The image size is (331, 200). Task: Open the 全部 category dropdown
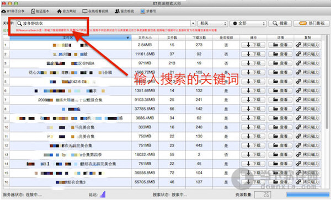coord(248,23)
